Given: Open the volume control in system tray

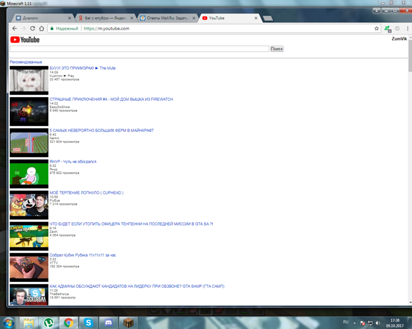Looking at the screenshot, I should click(x=378, y=323).
